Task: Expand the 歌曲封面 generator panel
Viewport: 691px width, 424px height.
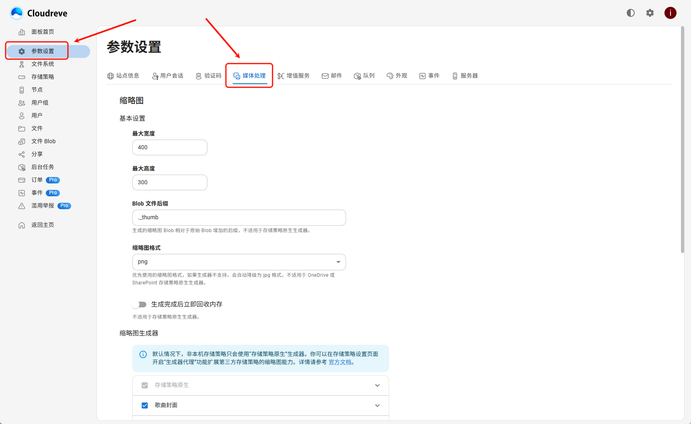Action: 377,405
